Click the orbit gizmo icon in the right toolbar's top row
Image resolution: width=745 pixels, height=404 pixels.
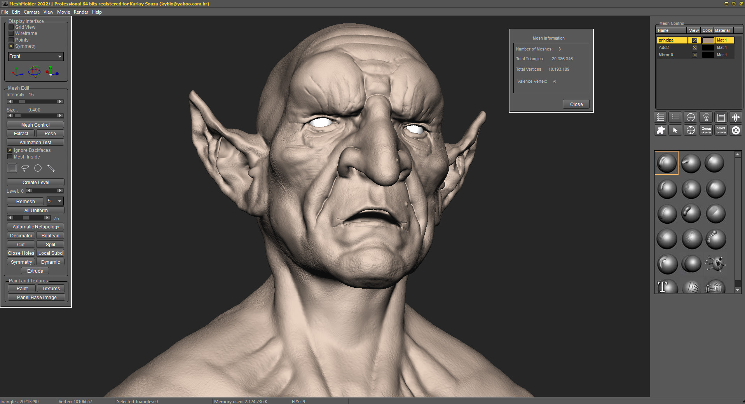coord(736,117)
